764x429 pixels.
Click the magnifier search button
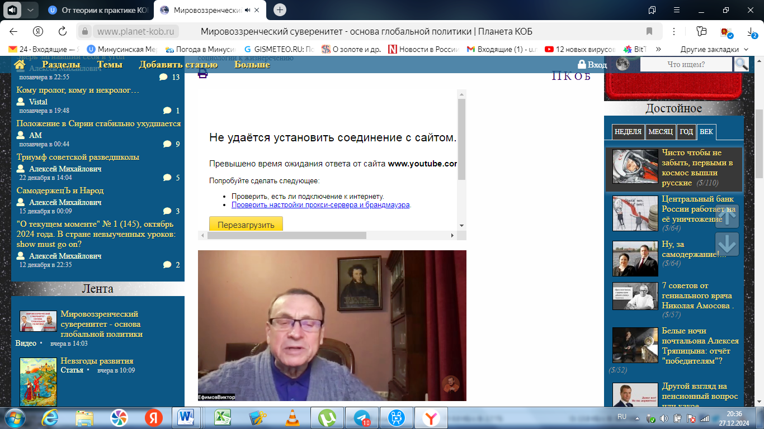click(742, 64)
